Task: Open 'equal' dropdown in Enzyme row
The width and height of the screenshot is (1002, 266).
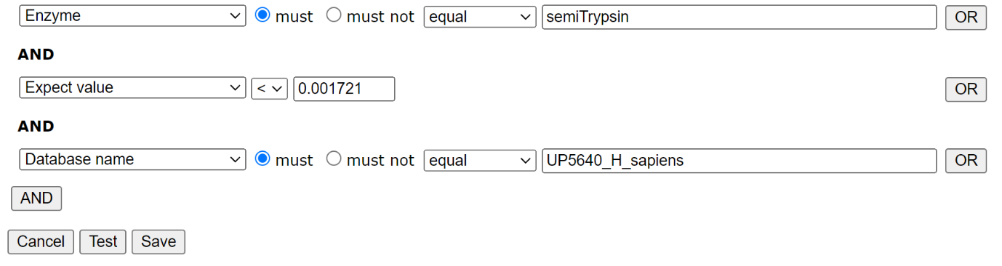Action: (x=480, y=17)
